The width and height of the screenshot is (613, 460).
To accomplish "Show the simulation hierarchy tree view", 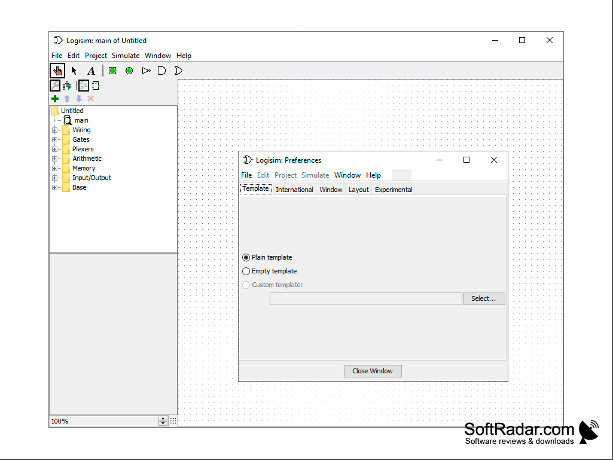I will coord(67,86).
